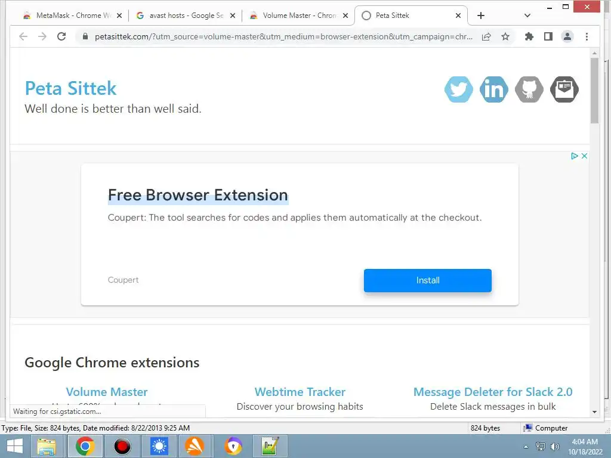Expand the tab search dropdown arrow
The height and width of the screenshot is (458, 611).
[x=527, y=16]
